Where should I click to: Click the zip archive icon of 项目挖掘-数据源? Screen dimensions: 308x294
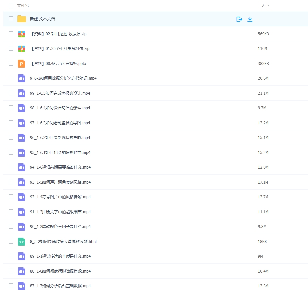[22, 34]
